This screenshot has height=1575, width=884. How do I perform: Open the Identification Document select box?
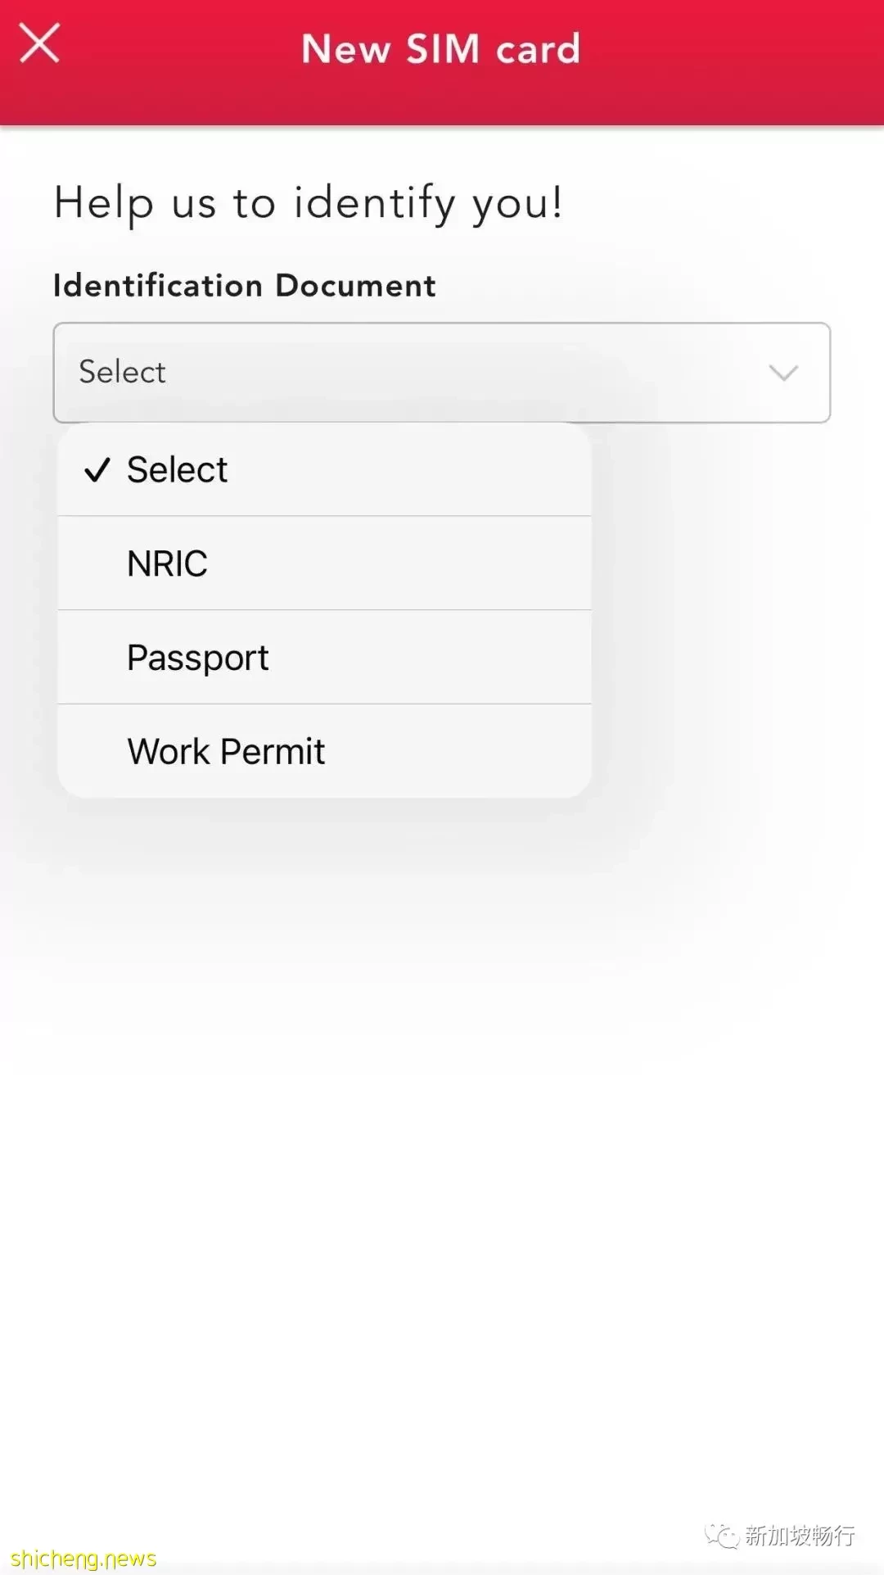point(442,373)
